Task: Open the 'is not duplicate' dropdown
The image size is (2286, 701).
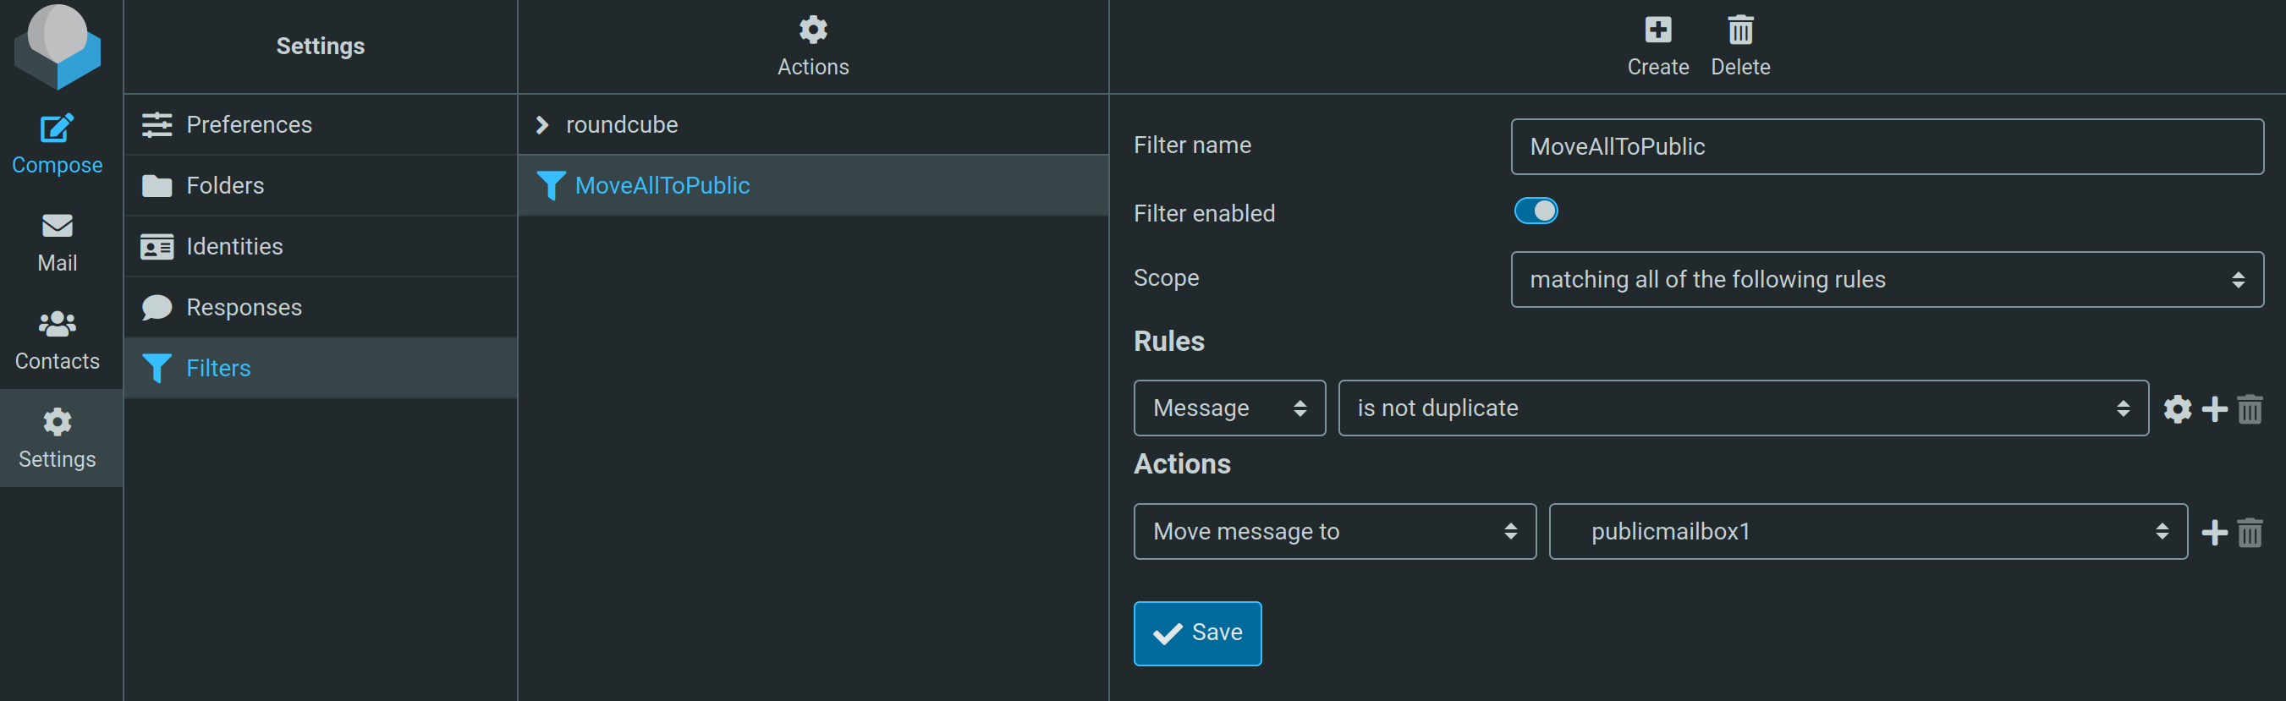Action: (1742, 408)
